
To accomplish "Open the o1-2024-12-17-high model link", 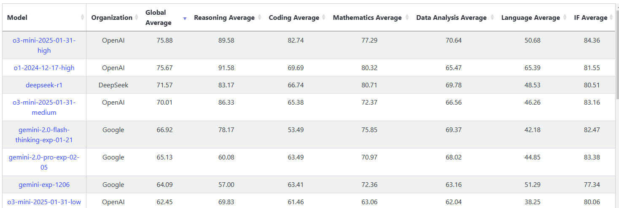I will (44, 68).
